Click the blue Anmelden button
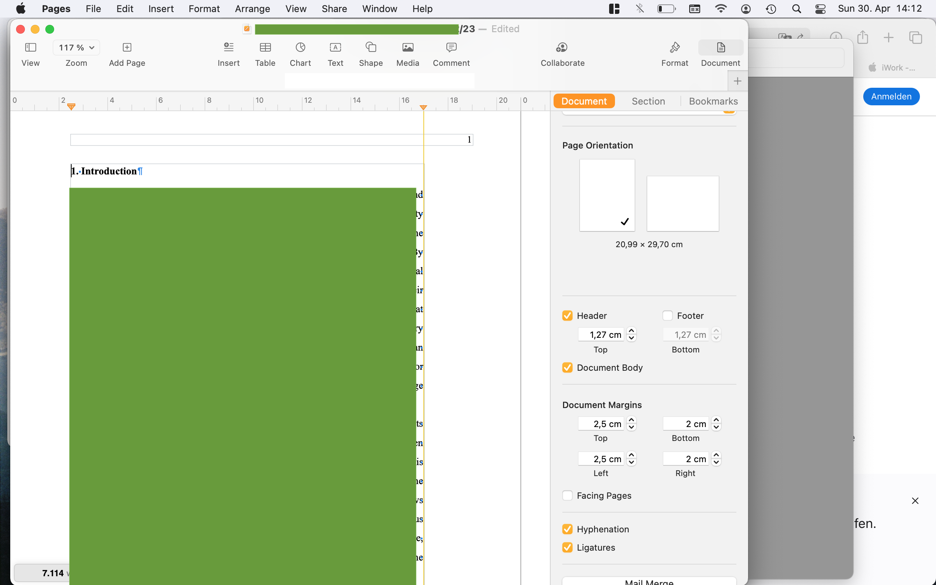936x585 pixels. [x=891, y=96]
